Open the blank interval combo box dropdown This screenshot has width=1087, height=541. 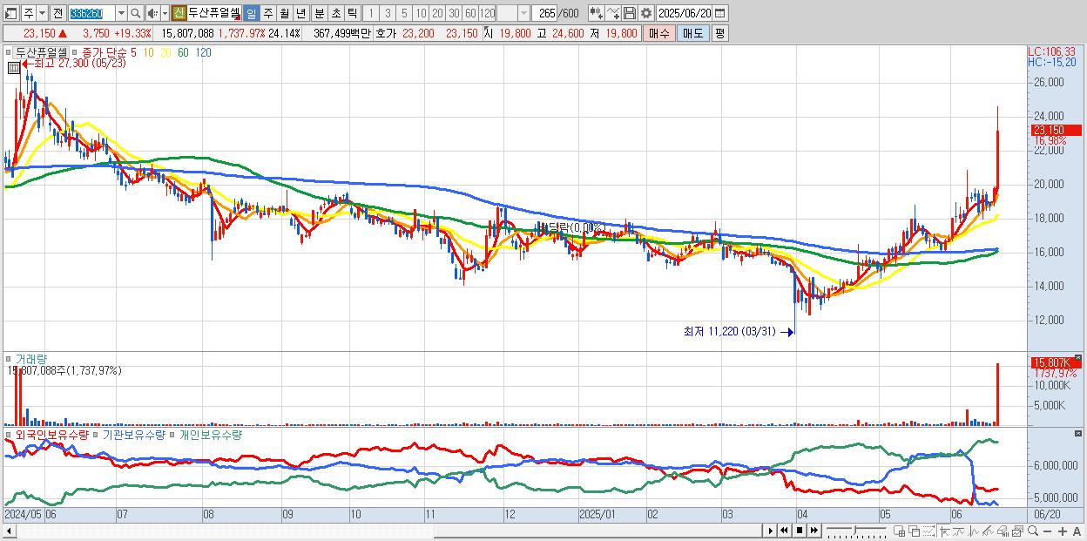pos(523,13)
